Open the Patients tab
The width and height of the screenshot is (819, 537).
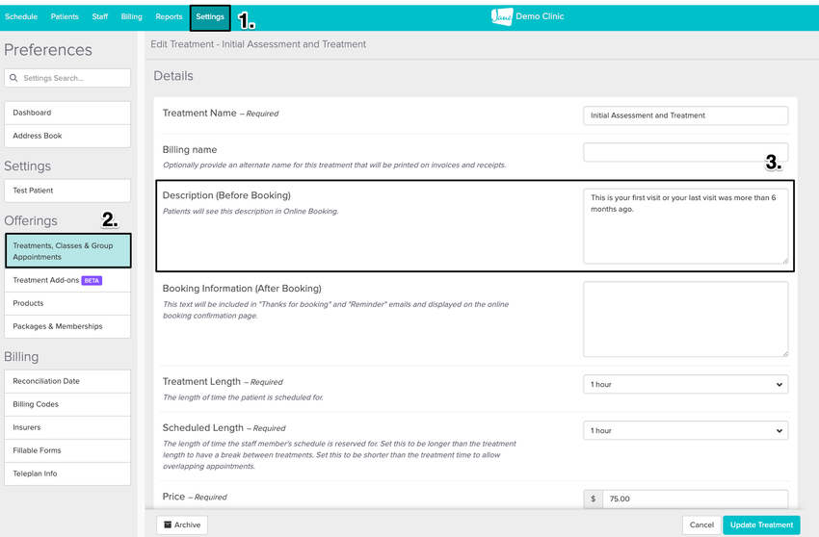(65, 16)
